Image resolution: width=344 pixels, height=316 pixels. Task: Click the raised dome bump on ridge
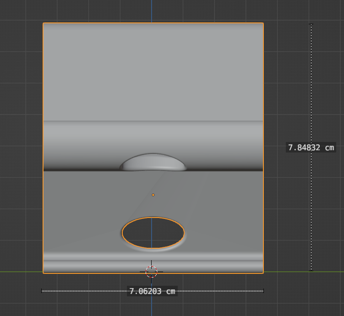click(153, 162)
